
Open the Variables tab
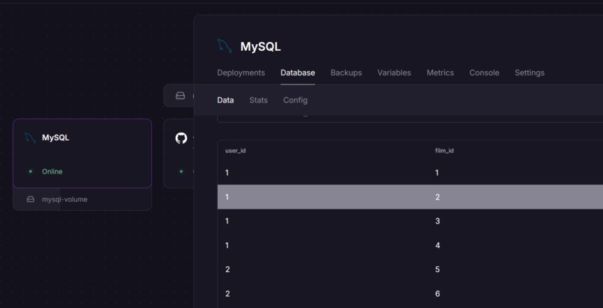(x=394, y=73)
